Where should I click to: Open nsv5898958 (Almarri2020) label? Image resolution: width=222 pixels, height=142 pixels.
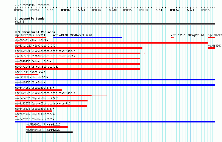tap(33, 61)
